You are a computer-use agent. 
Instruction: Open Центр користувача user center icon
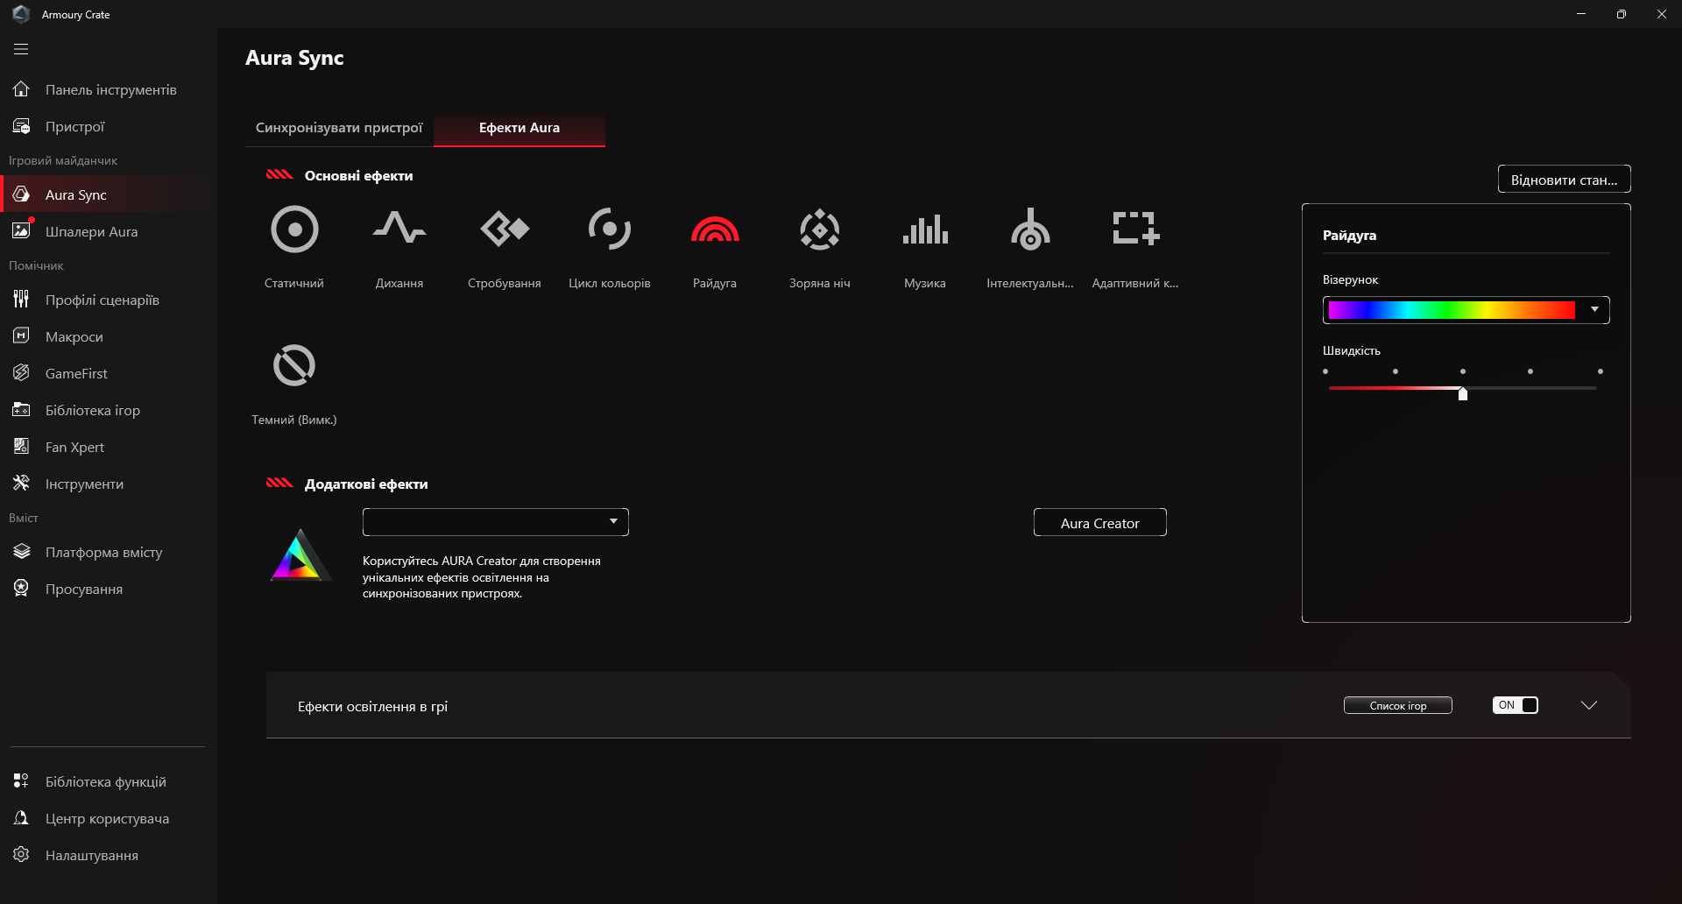click(21, 818)
